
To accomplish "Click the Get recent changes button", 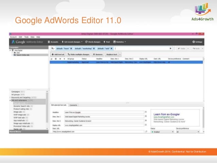I will click(x=72, y=42).
